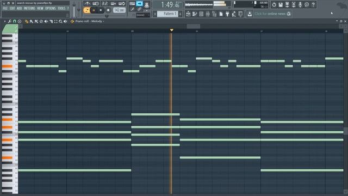Choose the Select marquee tool

[55, 21]
